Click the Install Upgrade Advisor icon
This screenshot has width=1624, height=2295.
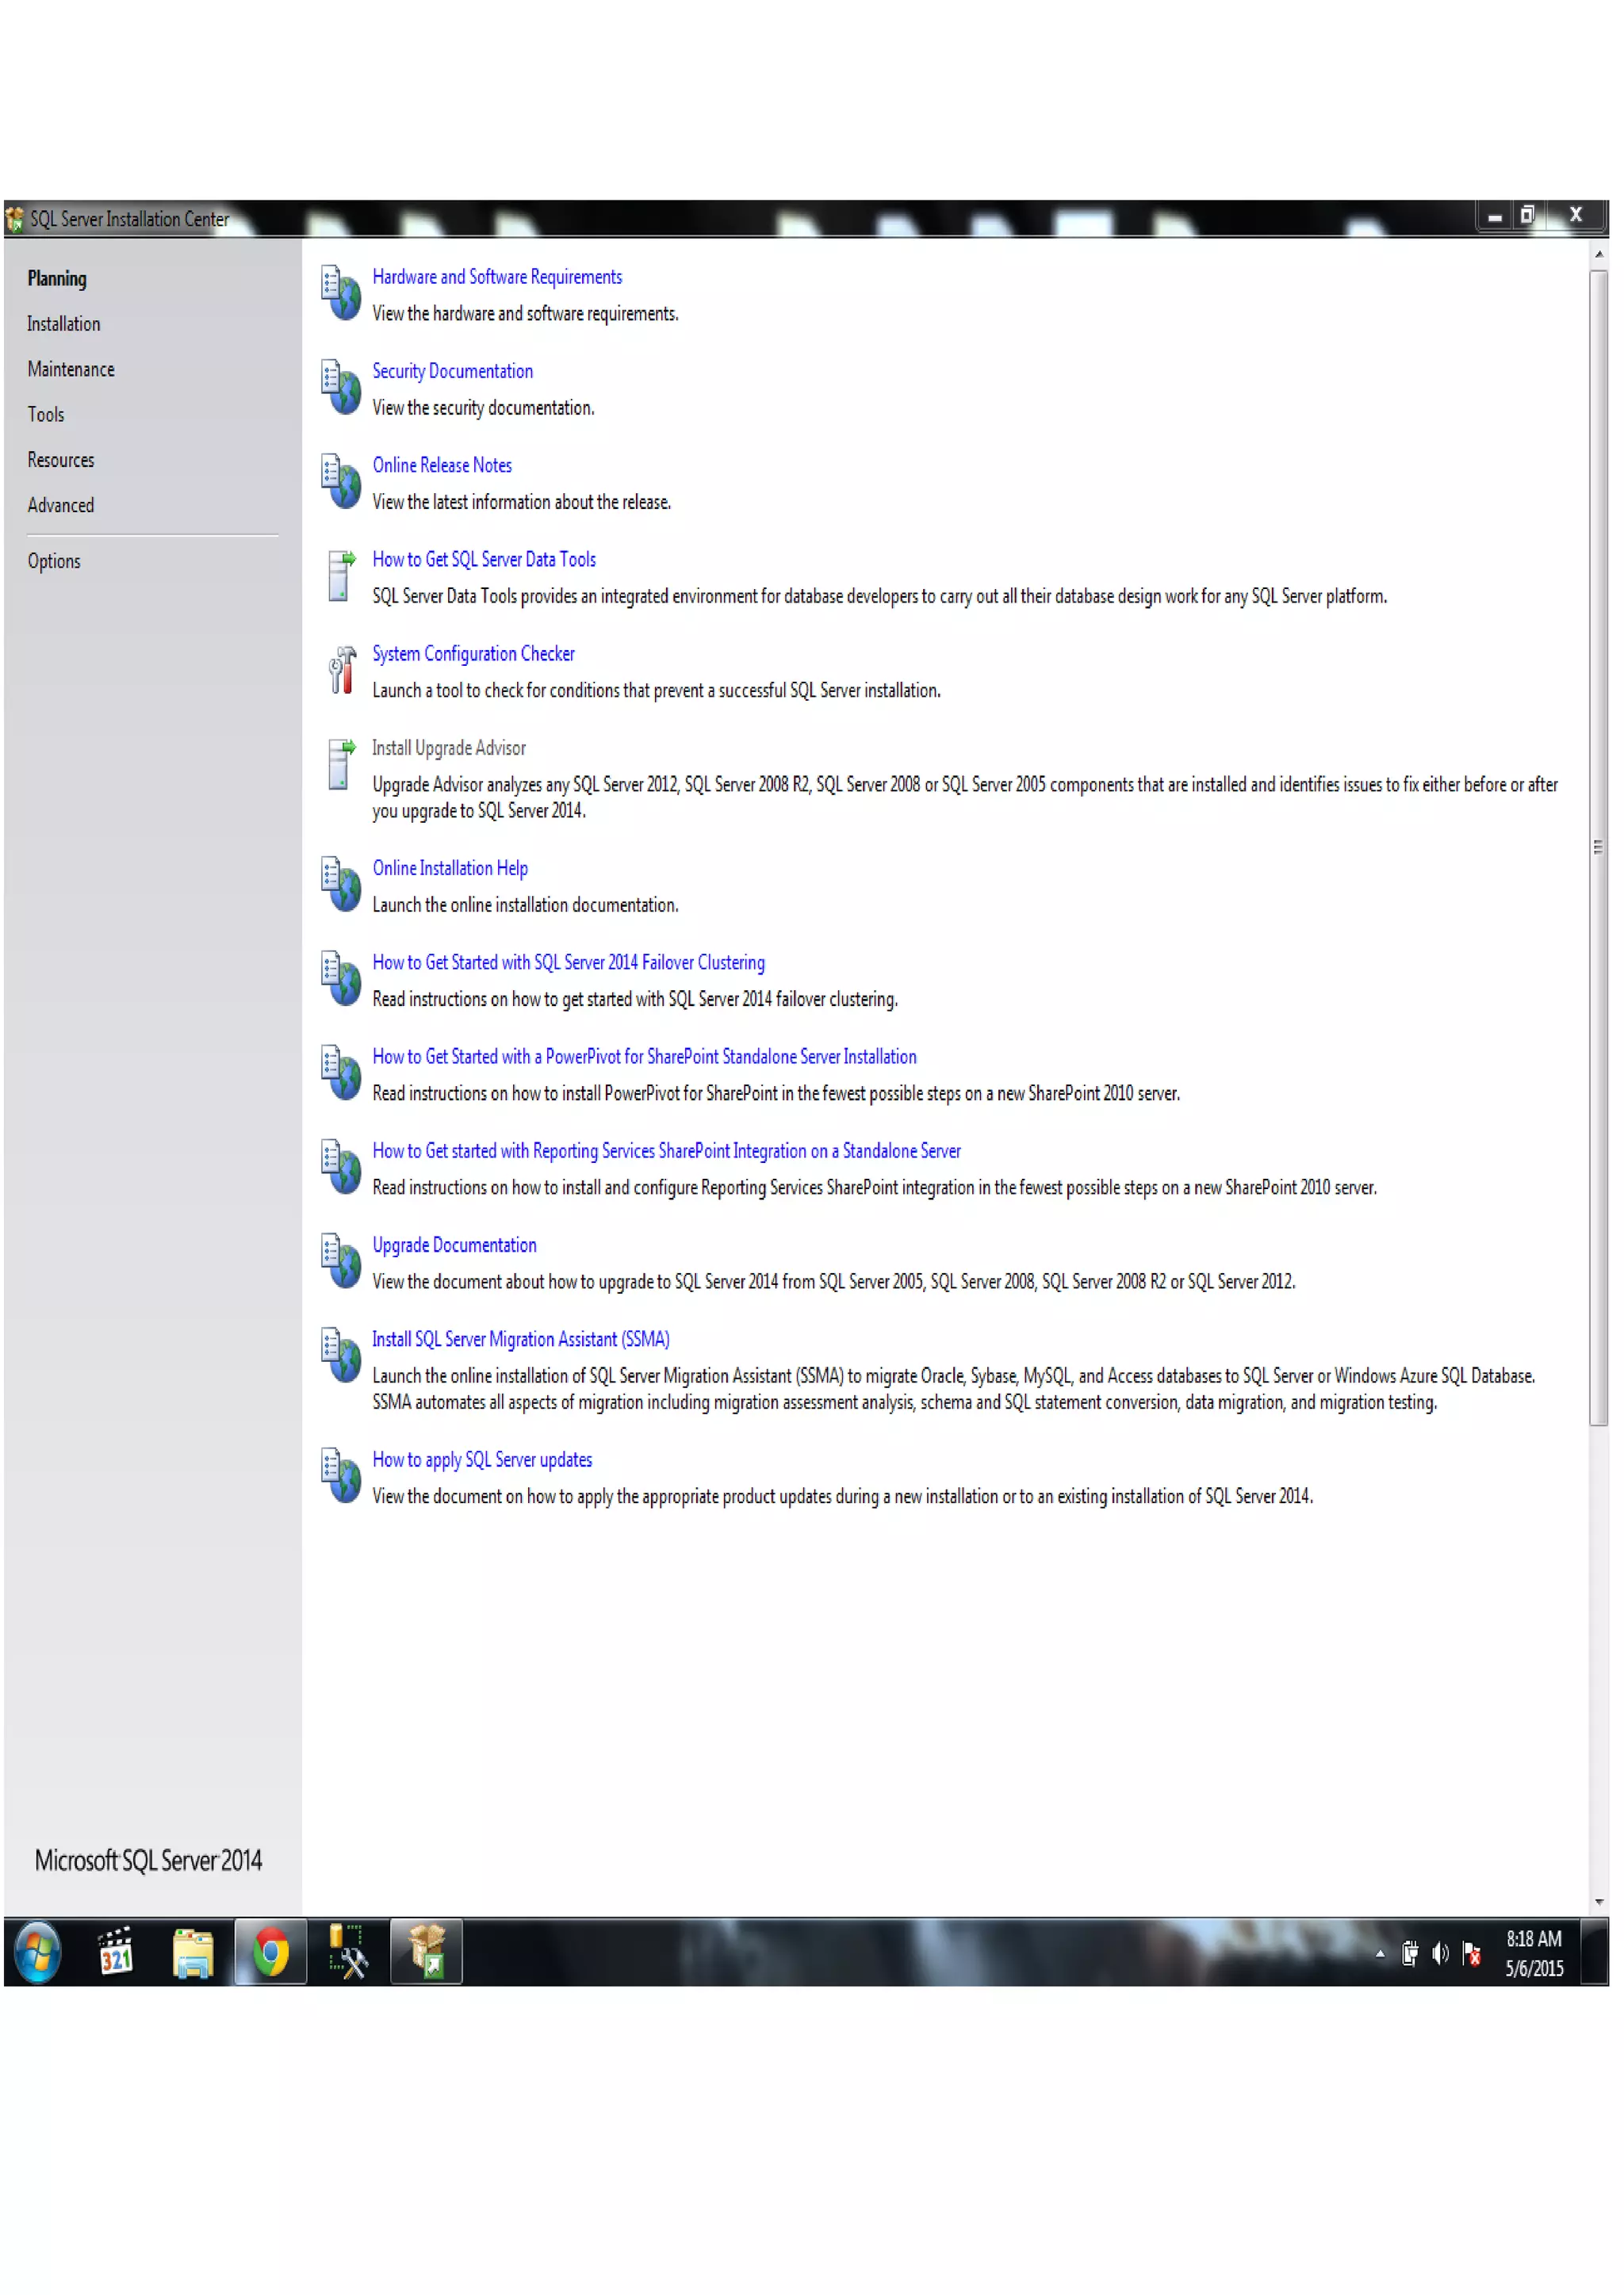click(x=341, y=765)
